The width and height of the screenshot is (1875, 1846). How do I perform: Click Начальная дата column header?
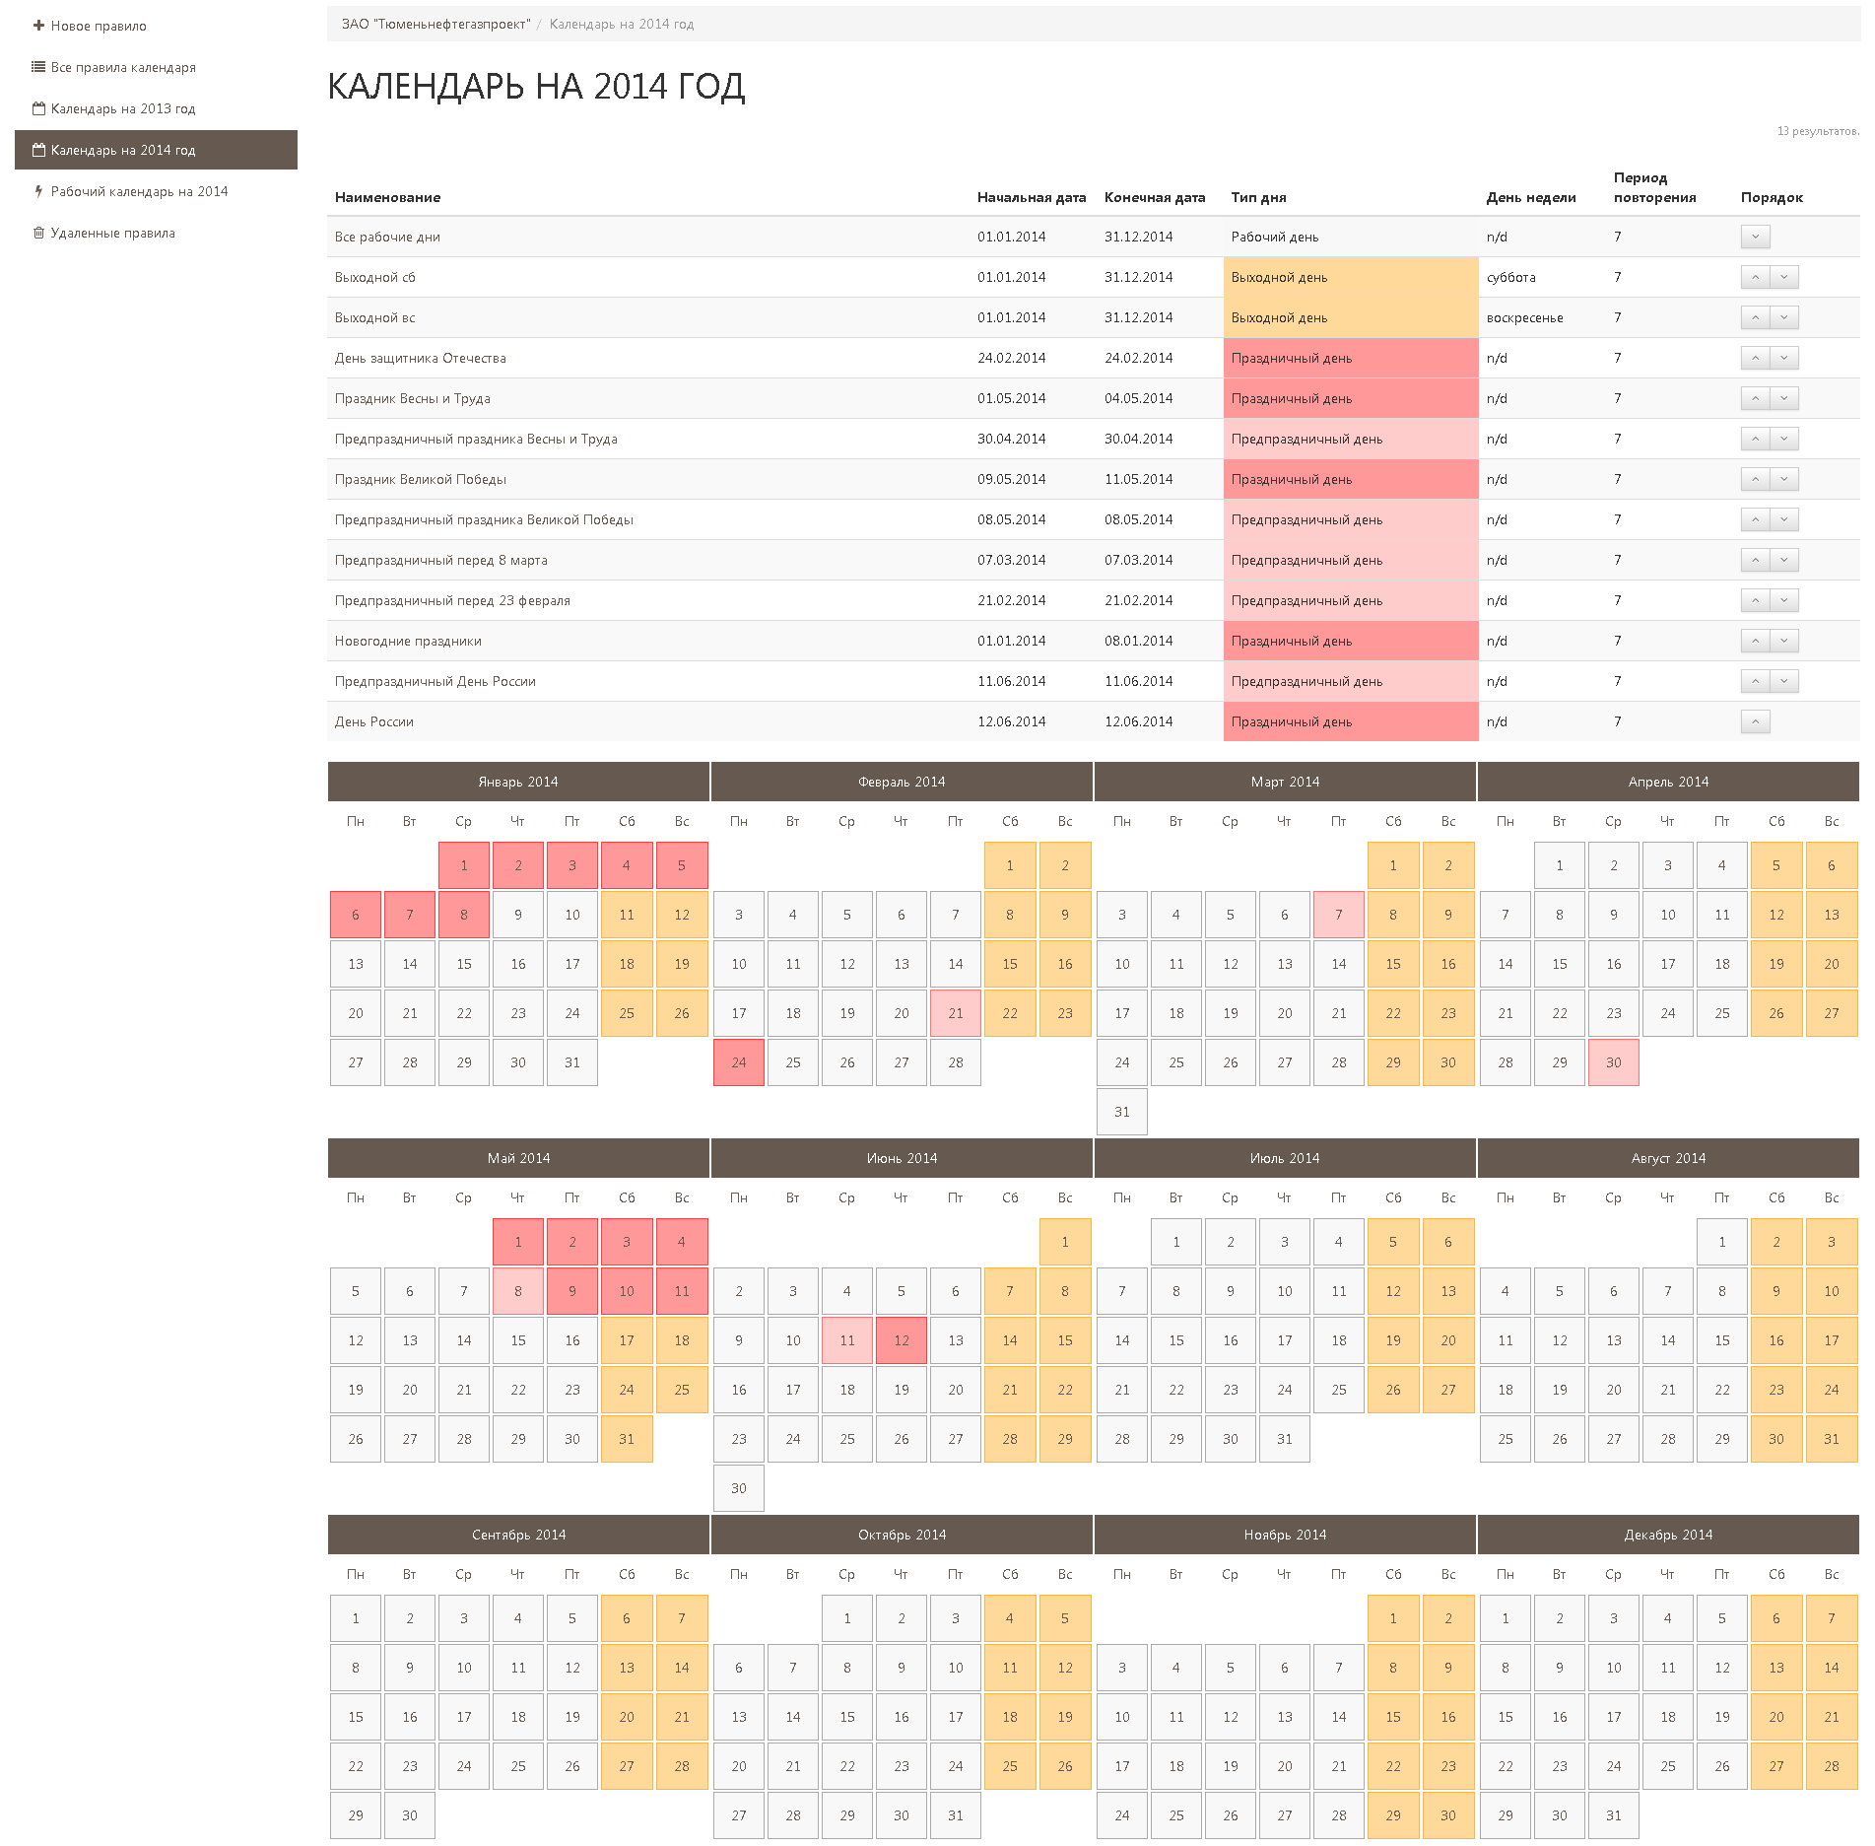pos(1032,197)
